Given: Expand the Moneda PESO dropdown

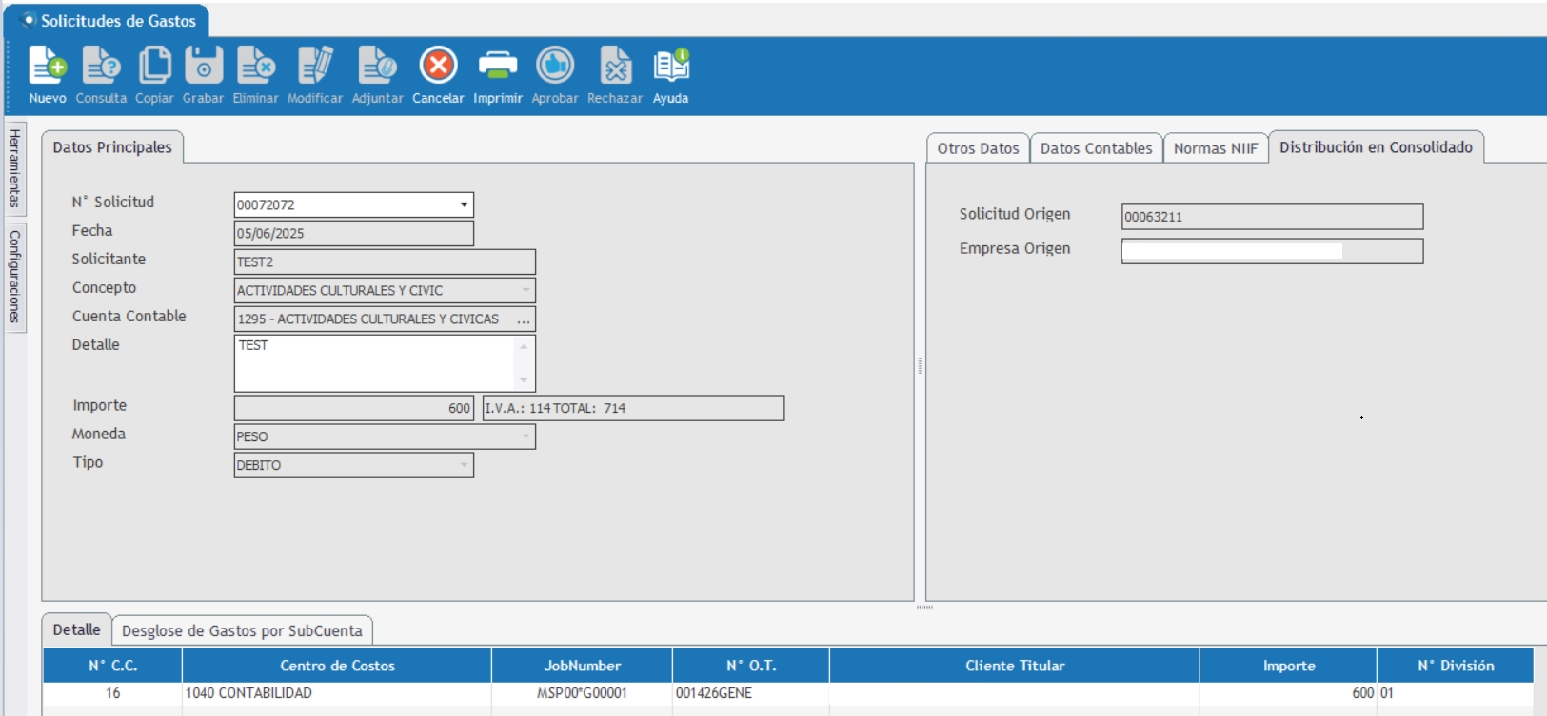Looking at the screenshot, I should pyautogui.click(x=526, y=436).
